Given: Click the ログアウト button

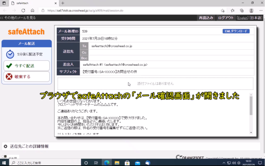Looking at the screenshot, I should [226, 18].
